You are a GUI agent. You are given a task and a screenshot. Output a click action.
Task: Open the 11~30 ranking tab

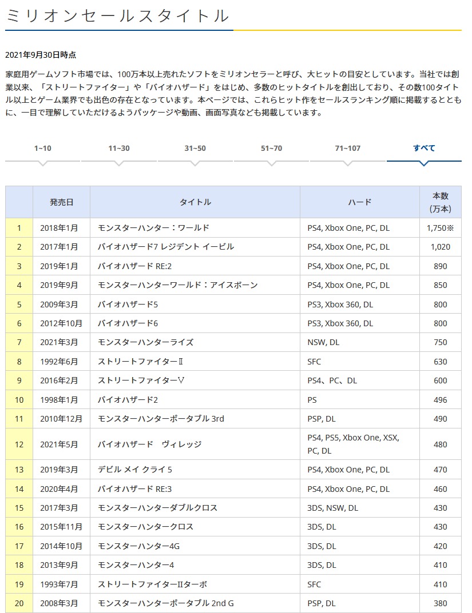point(119,148)
